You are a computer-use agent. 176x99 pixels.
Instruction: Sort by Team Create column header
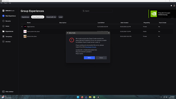(x=162, y=23)
